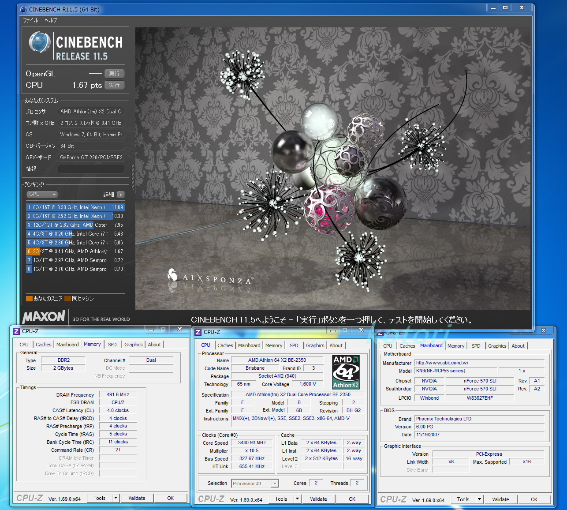Select ranking row 3 AMD Opteron 2.62 GHz
The width and height of the screenshot is (567, 510).
pos(75,225)
